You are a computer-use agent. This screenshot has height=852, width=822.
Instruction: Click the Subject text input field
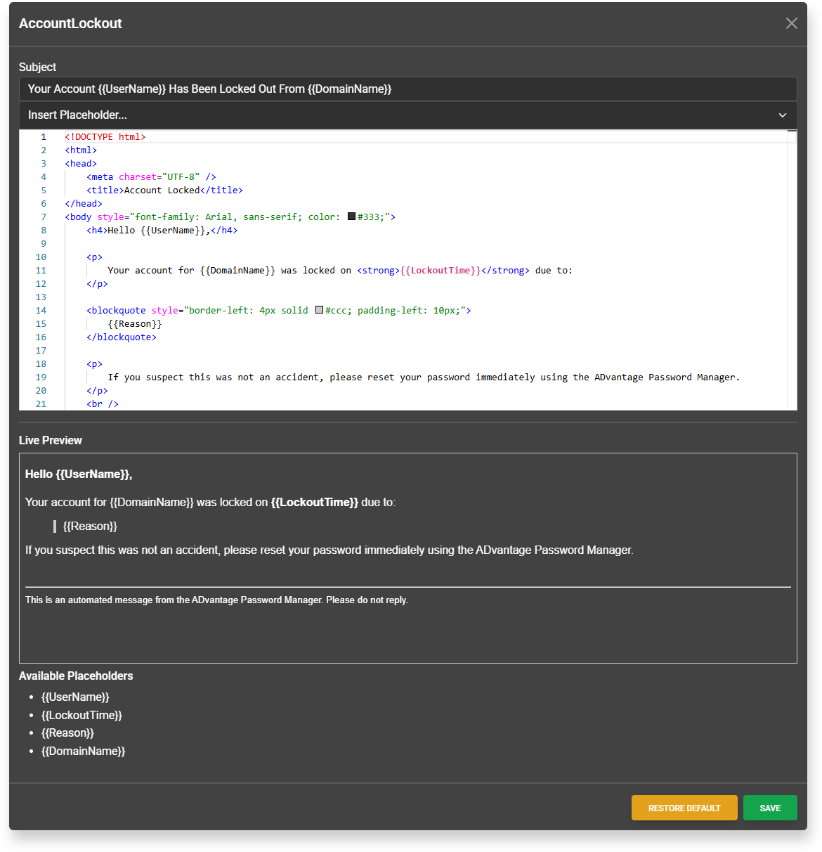(407, 89)
